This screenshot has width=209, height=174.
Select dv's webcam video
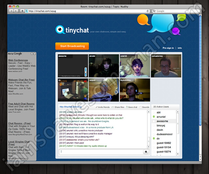(73, 90)
